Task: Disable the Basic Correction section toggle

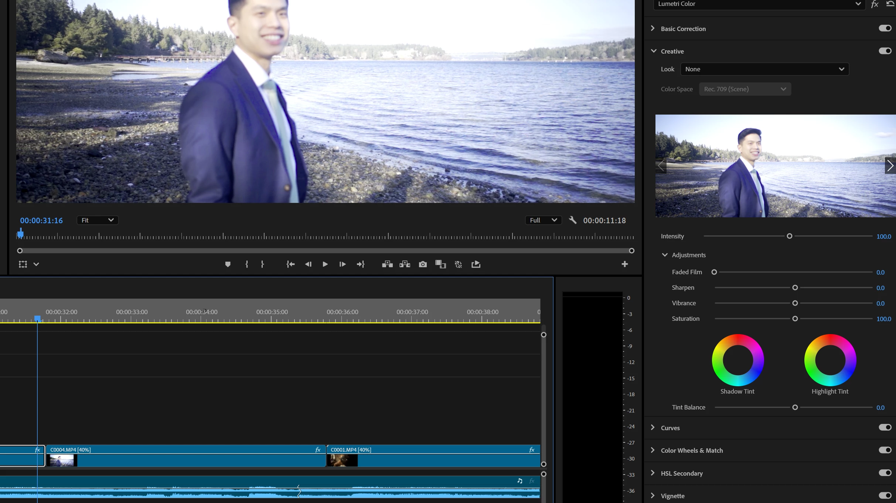Action: pyautogui.click(x=885, y=28)
